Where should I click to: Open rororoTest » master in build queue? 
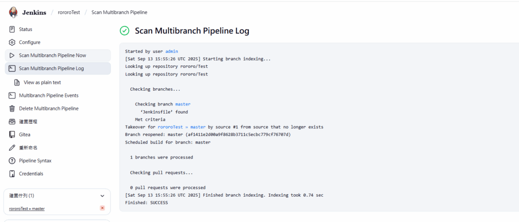(27, 209)
